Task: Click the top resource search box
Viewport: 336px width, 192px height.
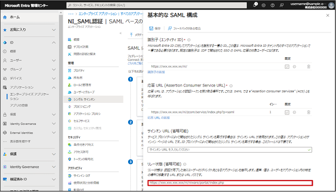Action: pyautogui.click(x=156, y=5)
